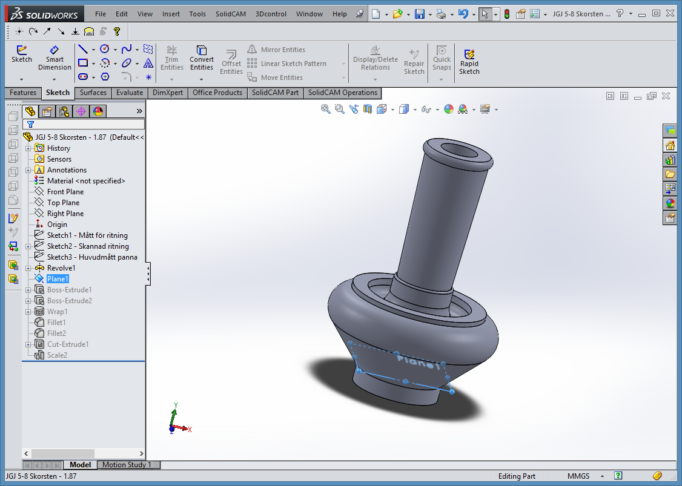Screen dimensions: 682x486
Task: Expand the Revolve1 feature node
Action: click(x=28, y=268)
